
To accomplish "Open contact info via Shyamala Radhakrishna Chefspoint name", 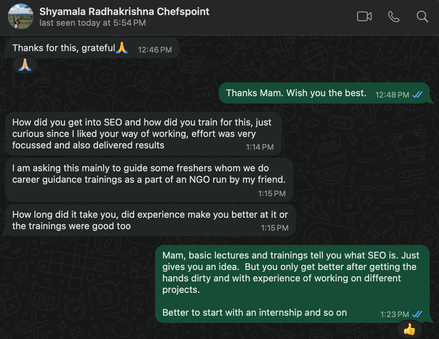I will coord(124,11).
